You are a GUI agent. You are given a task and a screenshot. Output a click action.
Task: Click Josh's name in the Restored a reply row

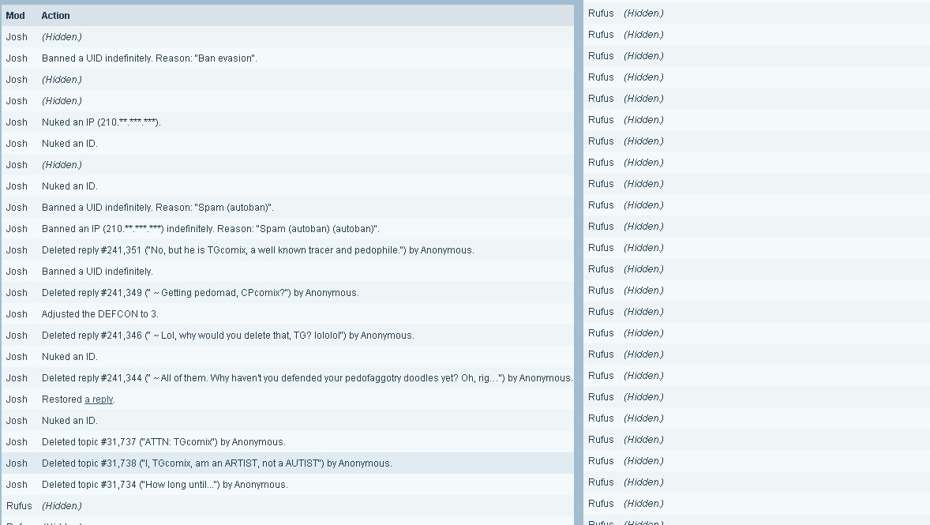17,399
